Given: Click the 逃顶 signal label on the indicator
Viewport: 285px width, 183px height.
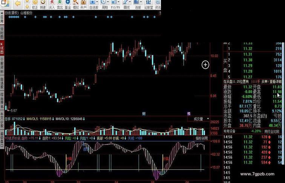Looking at the screenshot, I should click(86, 149).
